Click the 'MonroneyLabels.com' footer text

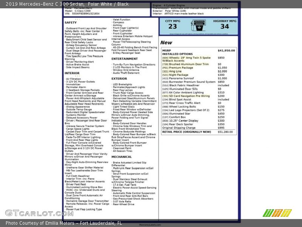[150, 225]
